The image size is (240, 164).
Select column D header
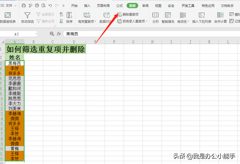[74, 42]
